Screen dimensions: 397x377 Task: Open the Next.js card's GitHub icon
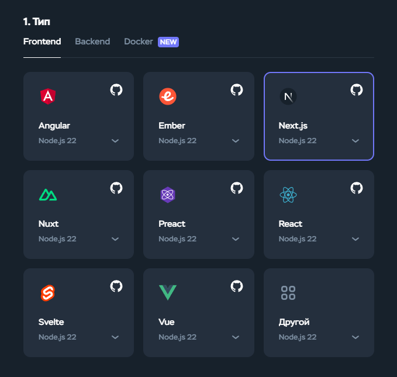(357, 90)
